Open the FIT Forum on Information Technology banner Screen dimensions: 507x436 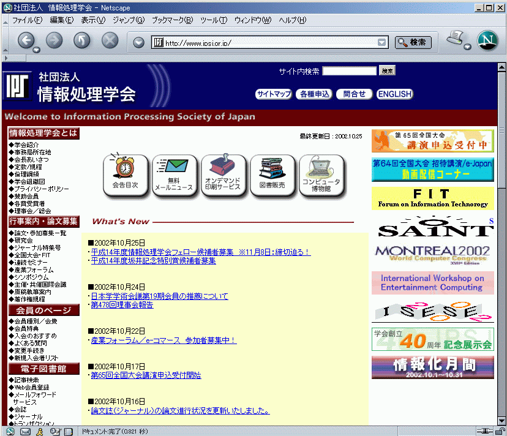[433, 198]
